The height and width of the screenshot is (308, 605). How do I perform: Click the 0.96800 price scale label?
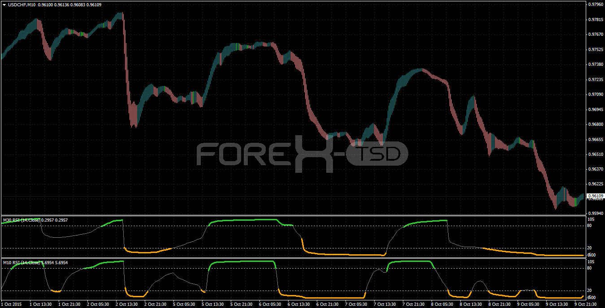pyautogui.click(x=595, y=124)
